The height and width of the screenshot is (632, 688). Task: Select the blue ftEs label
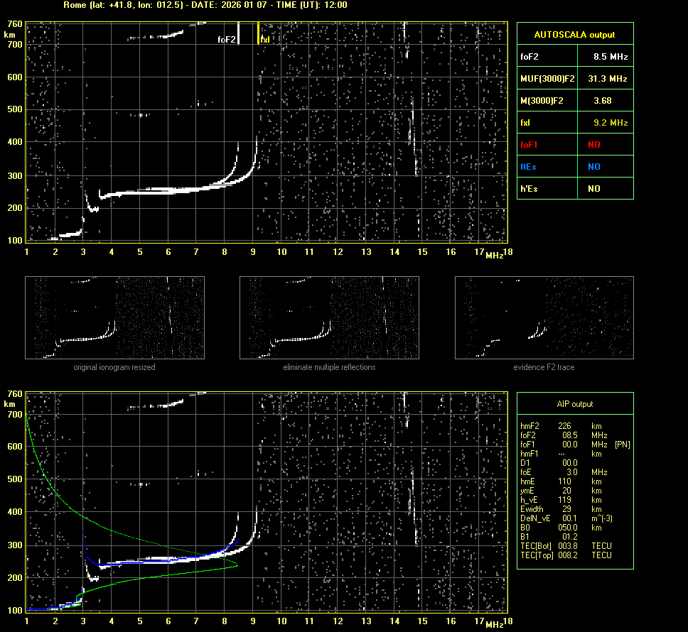point(528,167)
